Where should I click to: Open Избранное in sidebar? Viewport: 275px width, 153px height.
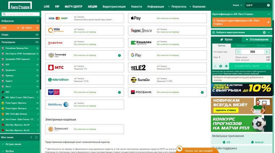[x=20, y=21]
